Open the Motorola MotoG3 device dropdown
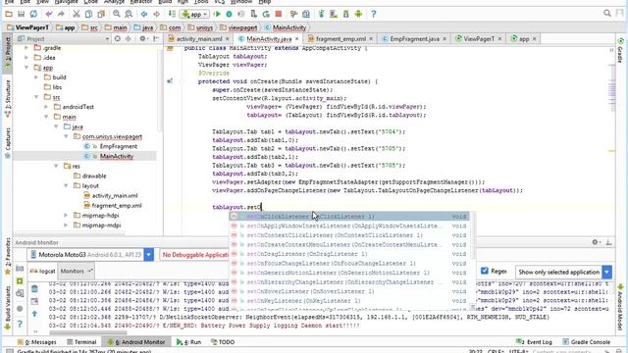This screenshot has width=628, height=353. tap(148, 255)
